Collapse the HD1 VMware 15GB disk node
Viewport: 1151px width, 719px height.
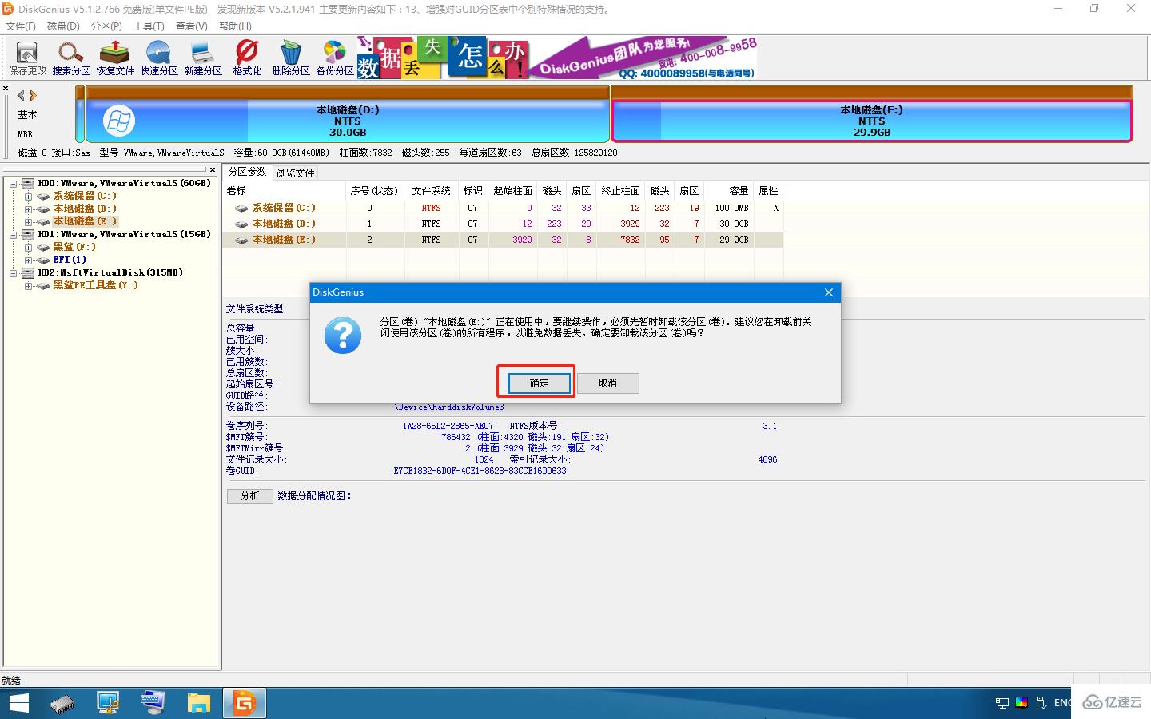(x=14, y=235)
